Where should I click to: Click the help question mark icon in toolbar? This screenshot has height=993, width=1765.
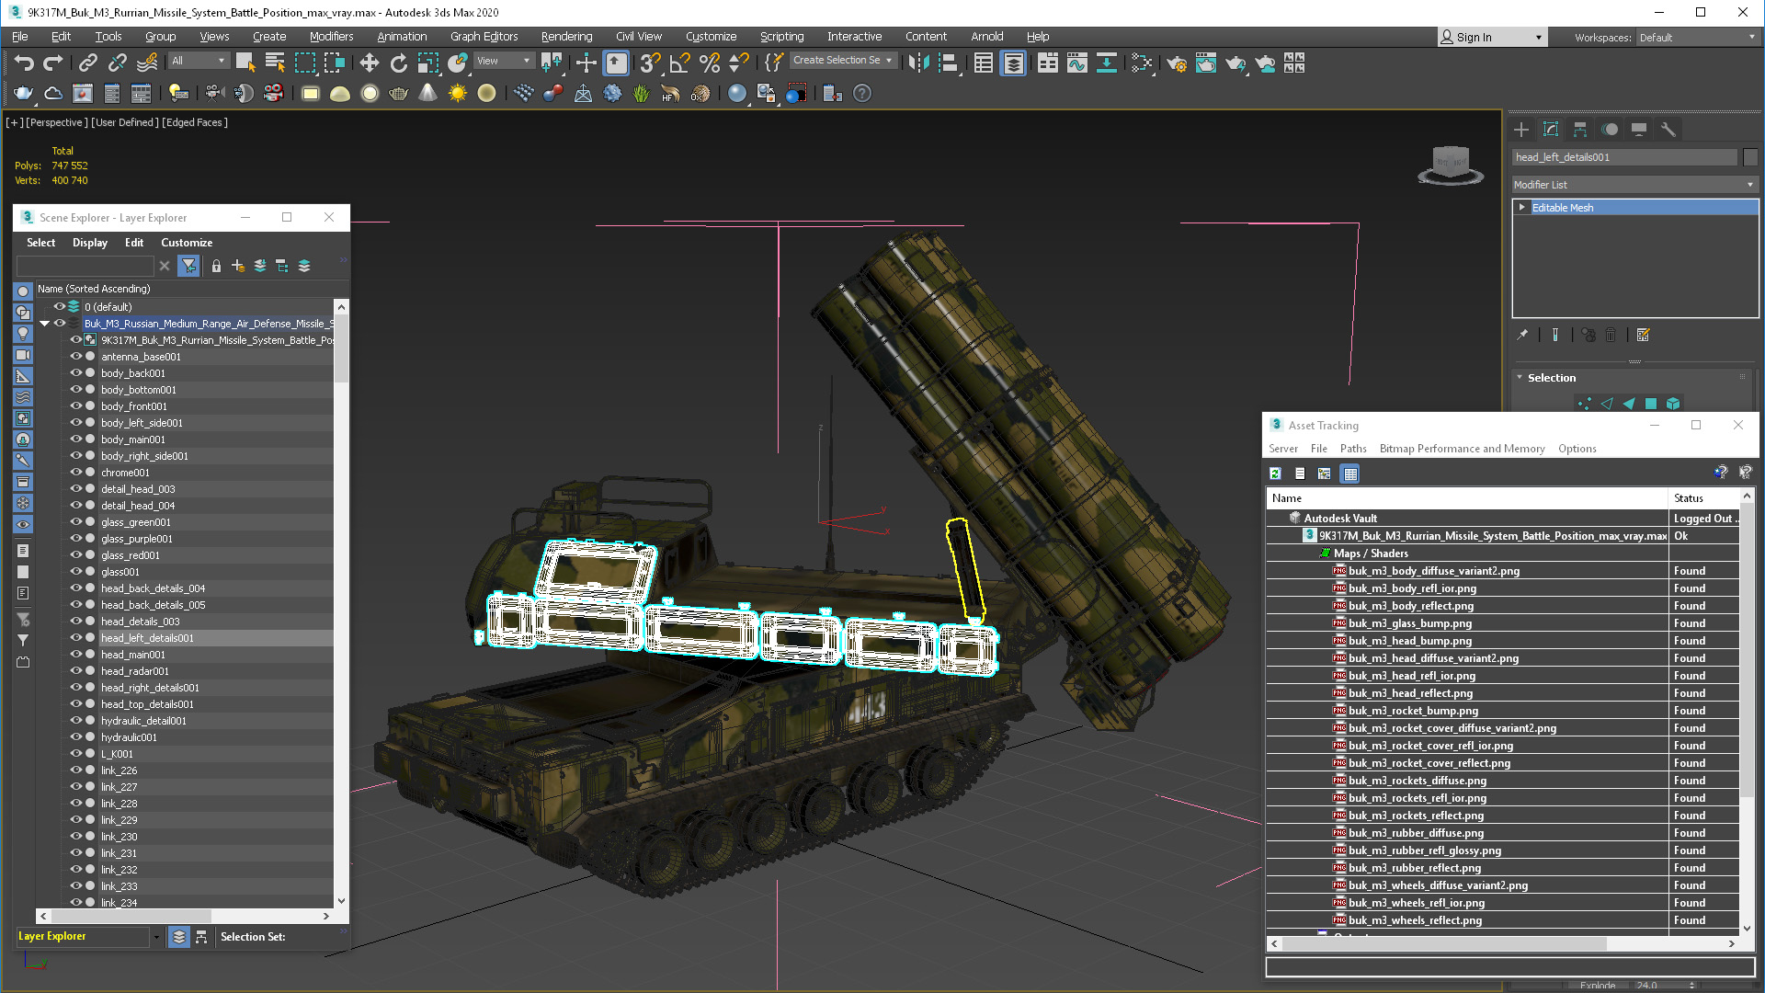(862, 93)
